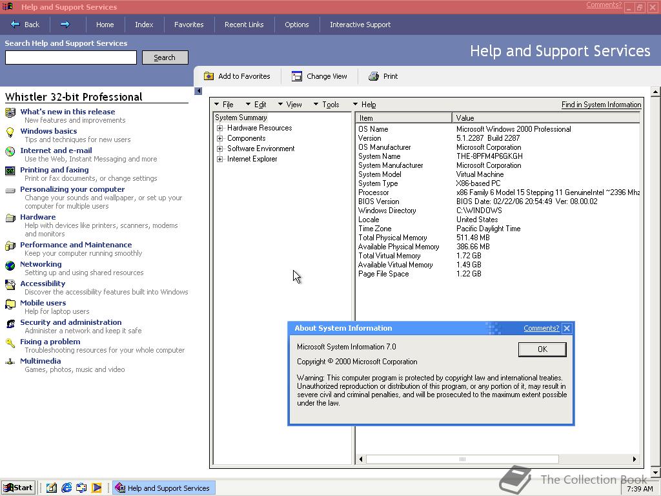Open the File dropdown menu

click(x=224, y=104)
